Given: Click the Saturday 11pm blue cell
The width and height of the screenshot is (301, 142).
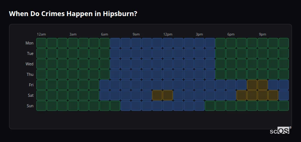Looking at the screenshot, I should click(x=284, y=95).
